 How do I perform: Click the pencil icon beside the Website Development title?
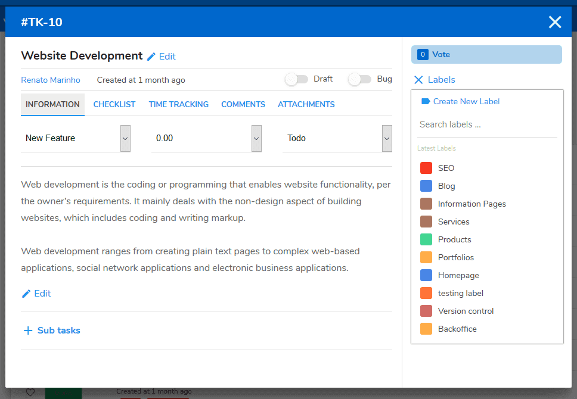pos(151,57)
